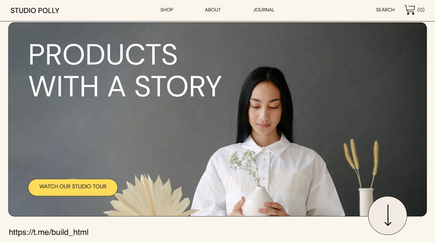
Task: Click the circular down-arrow scroll button
Action: click(x=387, y=215)
